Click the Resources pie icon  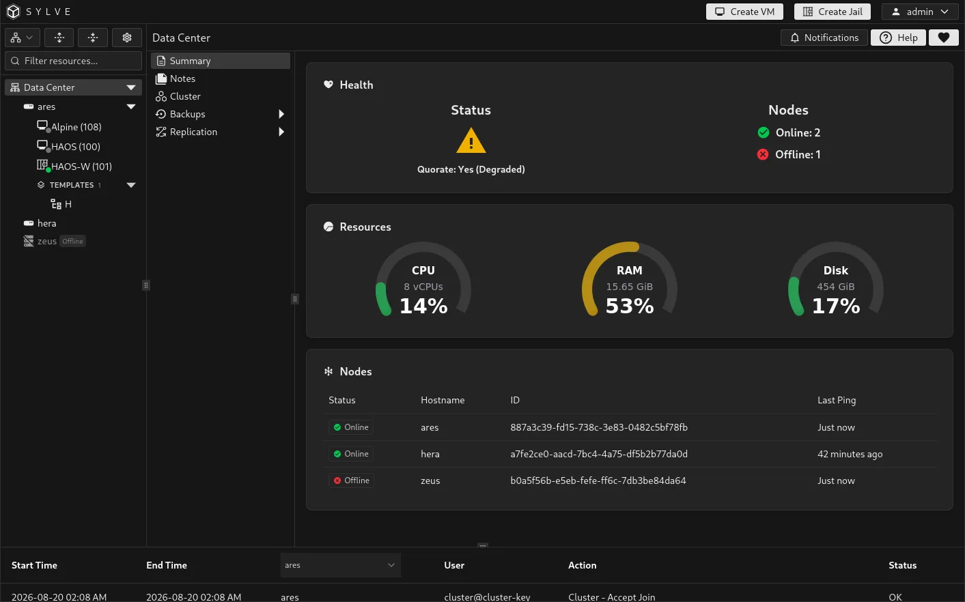click(328, 227)
